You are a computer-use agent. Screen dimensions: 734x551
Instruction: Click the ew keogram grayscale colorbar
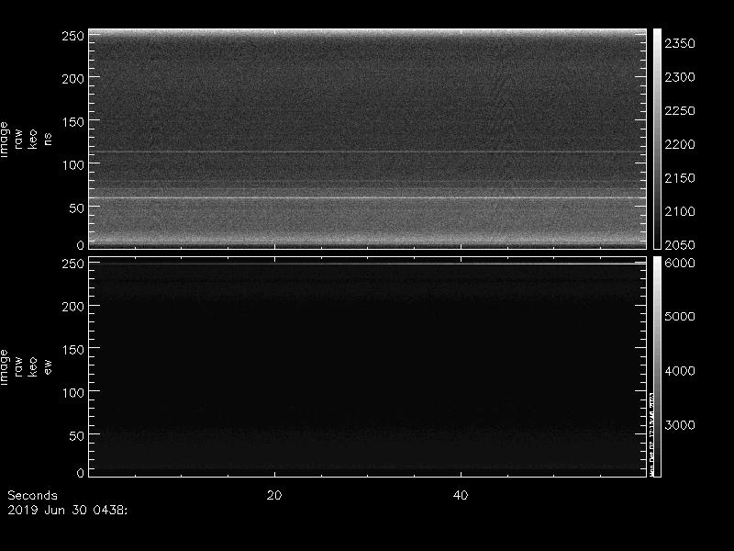657,366
